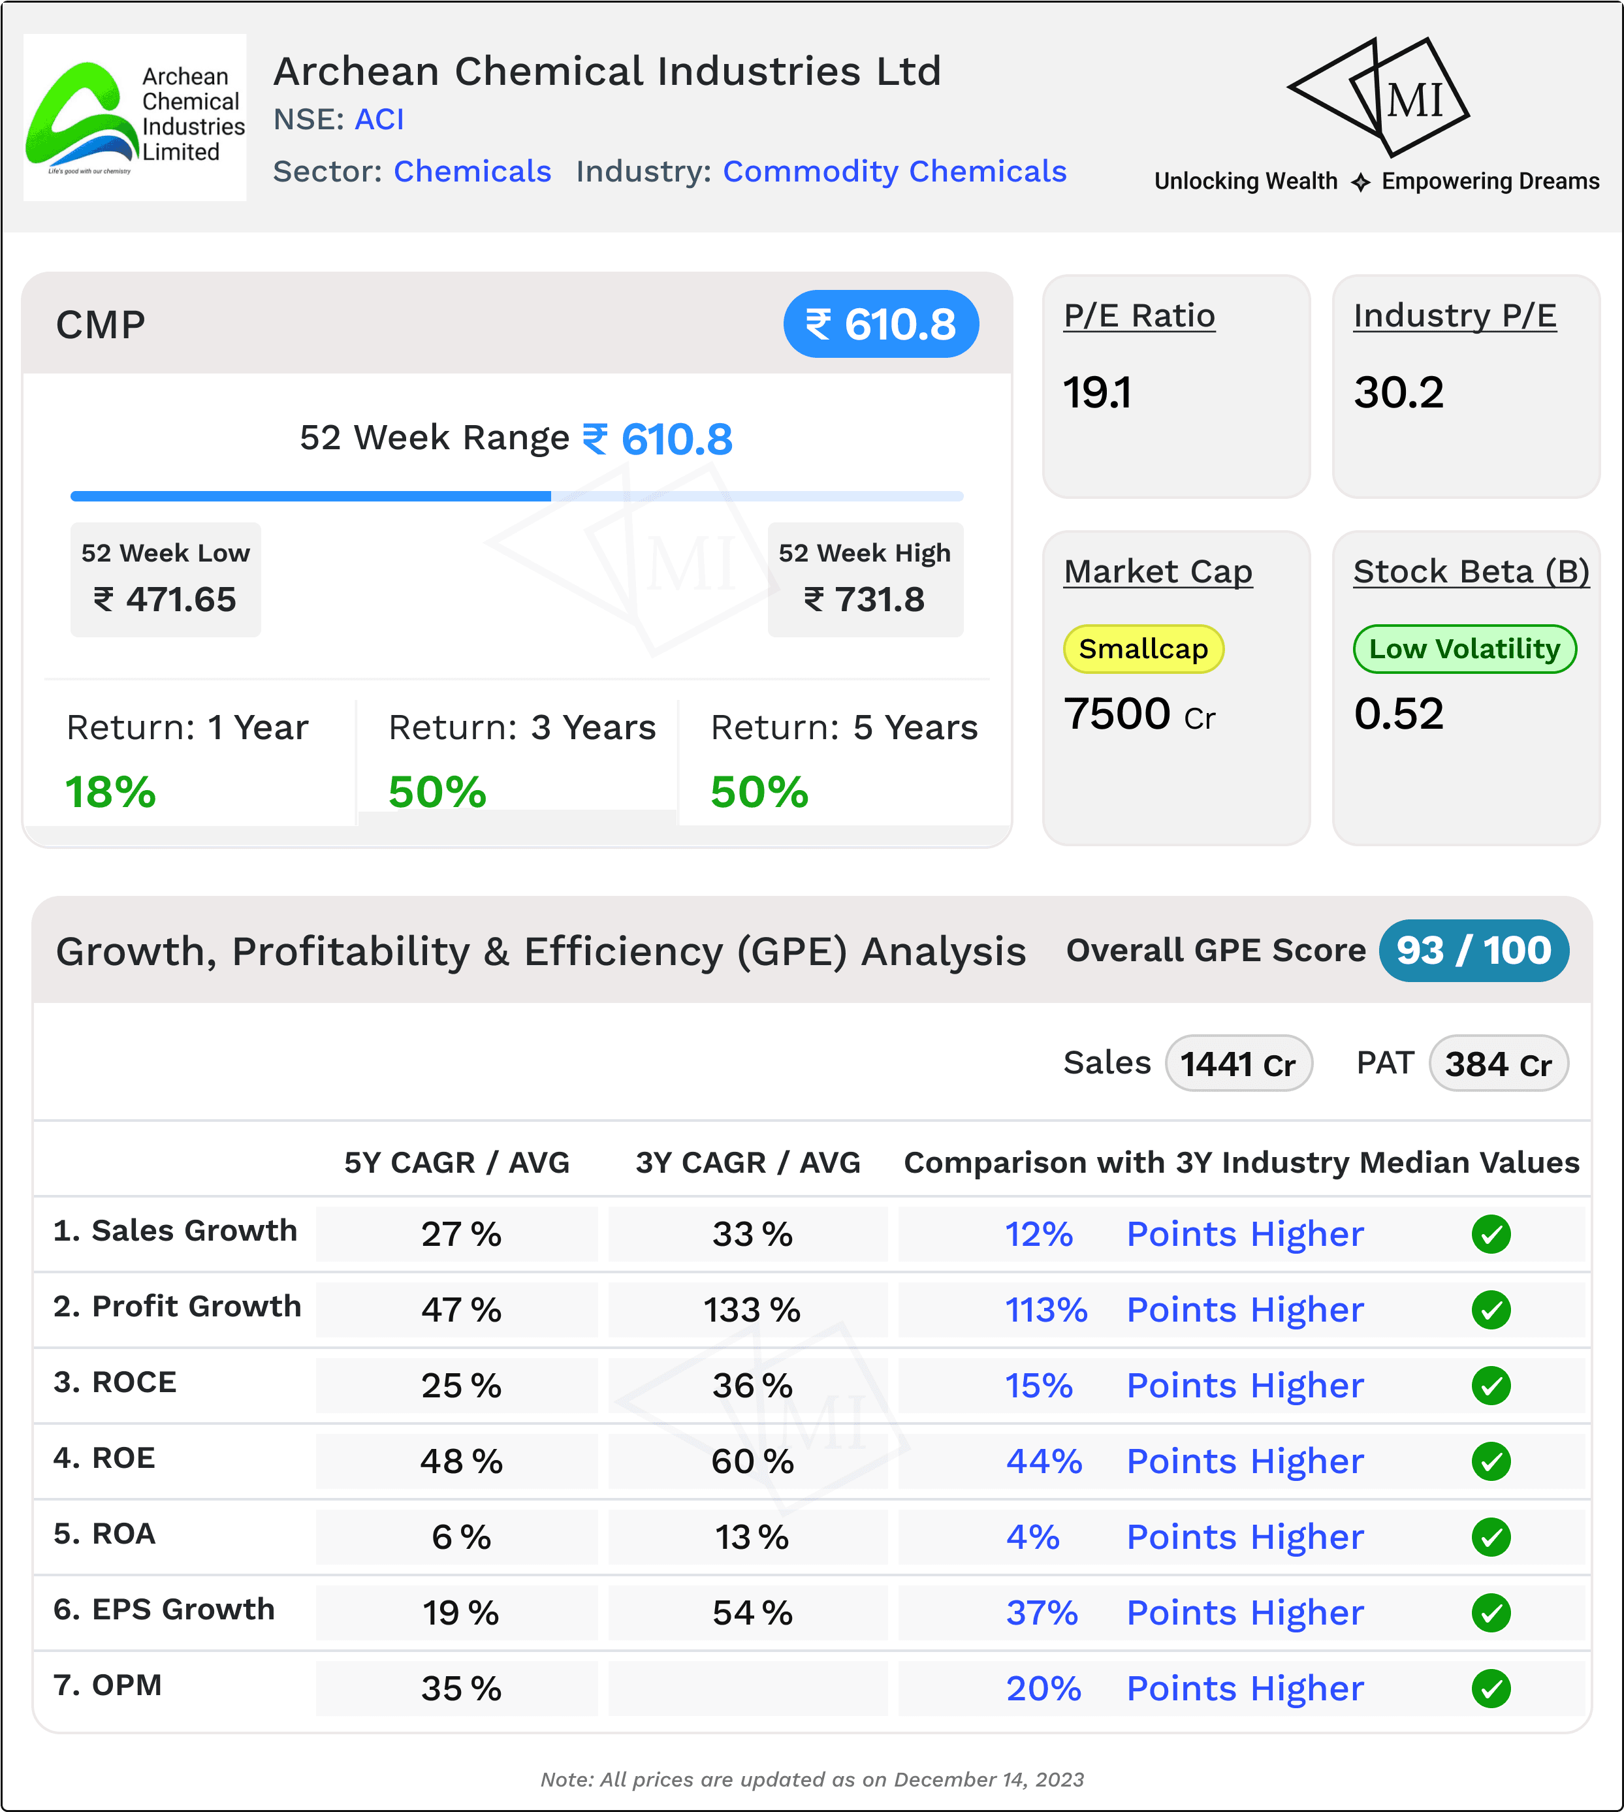
Task: Click green checkmark in ROA row
Action: point(1490,1537)
